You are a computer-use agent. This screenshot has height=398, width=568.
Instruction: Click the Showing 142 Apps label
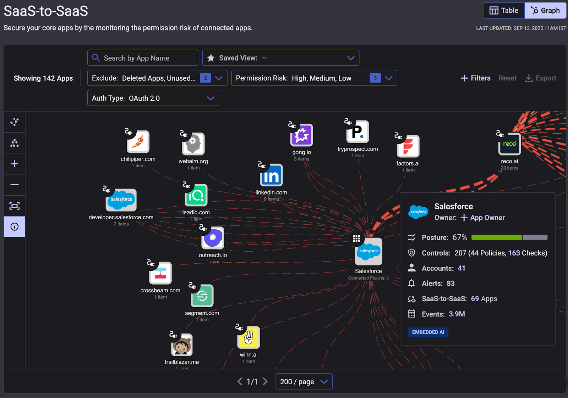[43, 78]
